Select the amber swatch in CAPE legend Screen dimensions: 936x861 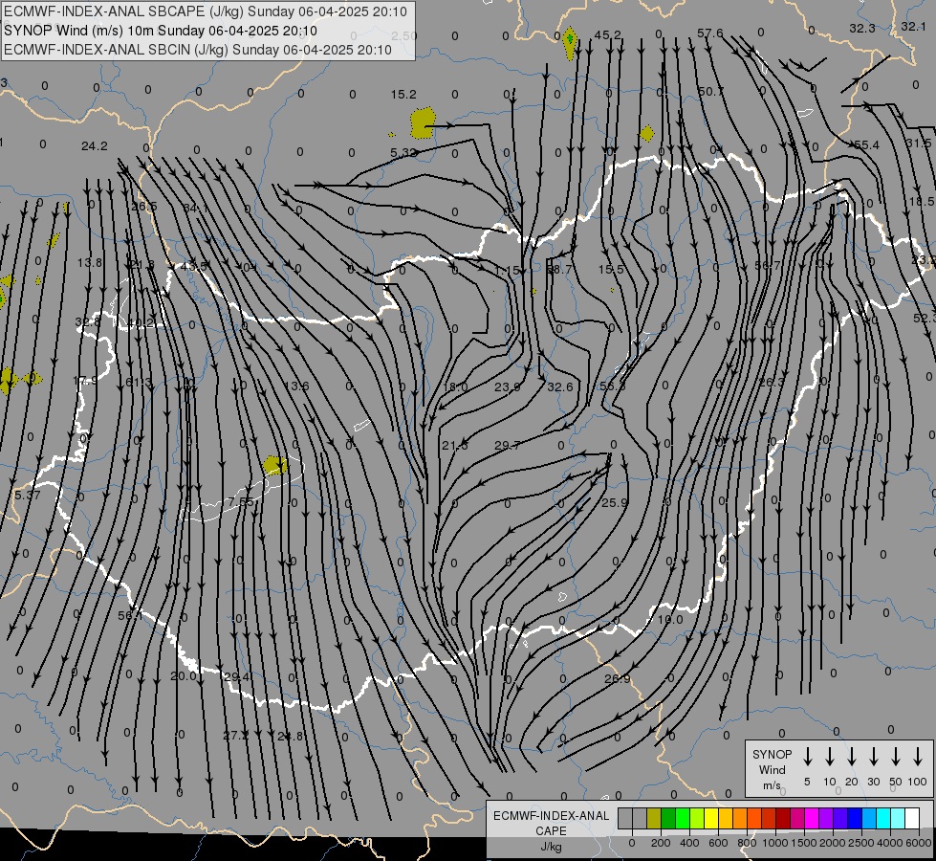726,819
